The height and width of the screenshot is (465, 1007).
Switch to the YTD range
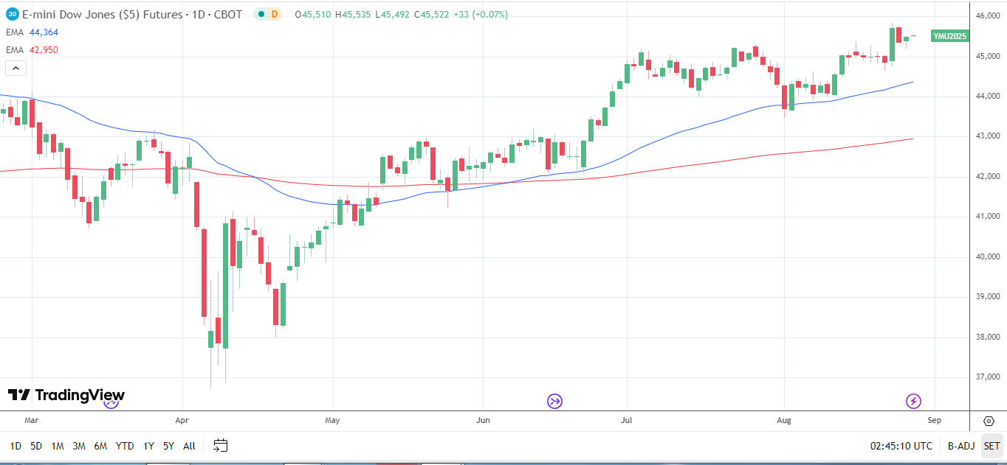(x=125, y=446)
